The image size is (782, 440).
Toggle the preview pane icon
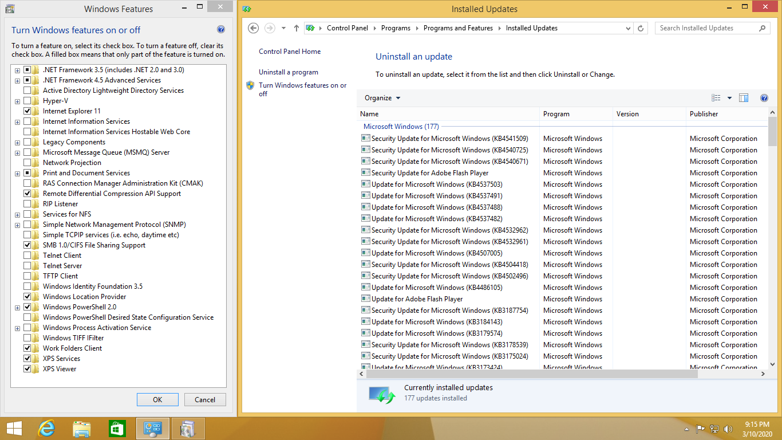[x=744, y=98]
